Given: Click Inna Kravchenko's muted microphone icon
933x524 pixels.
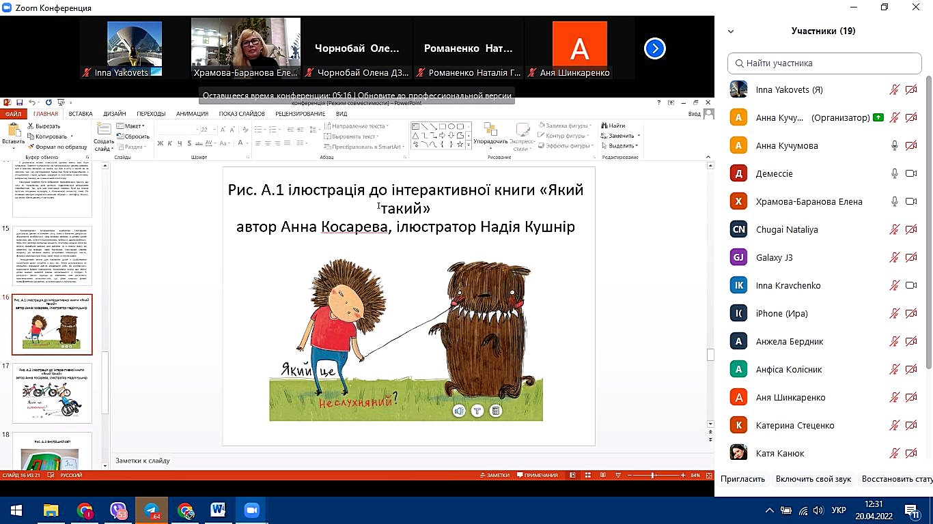Looking at the screenshot, I should coord(894,285).
